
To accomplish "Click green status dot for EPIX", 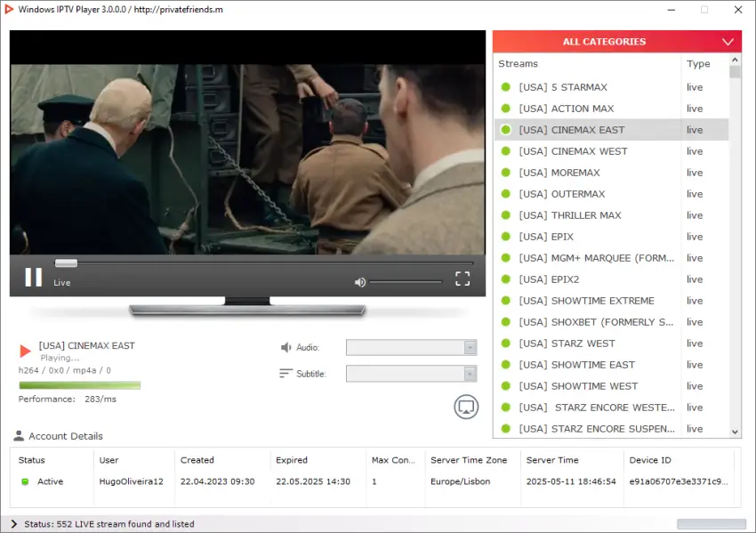I will tap(506, 237).
